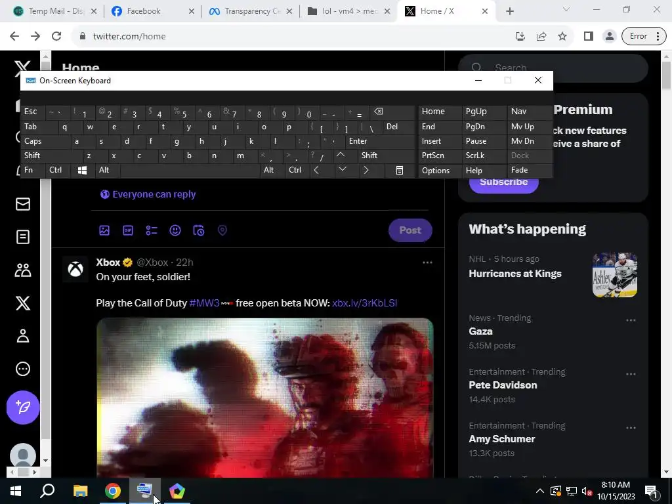Add a poll in the composer
Image resolution: width=672 pixels, height=504 pixels.
(x=152, y=230)
